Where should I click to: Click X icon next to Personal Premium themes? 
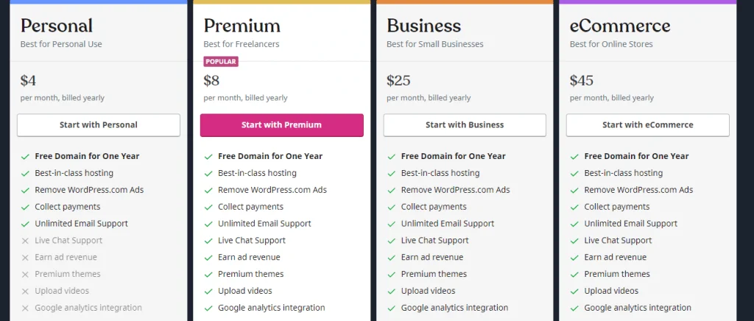pos(25,275)
